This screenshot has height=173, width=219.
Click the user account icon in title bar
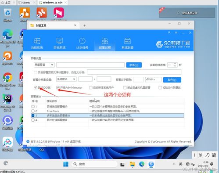tap(169, 32)
